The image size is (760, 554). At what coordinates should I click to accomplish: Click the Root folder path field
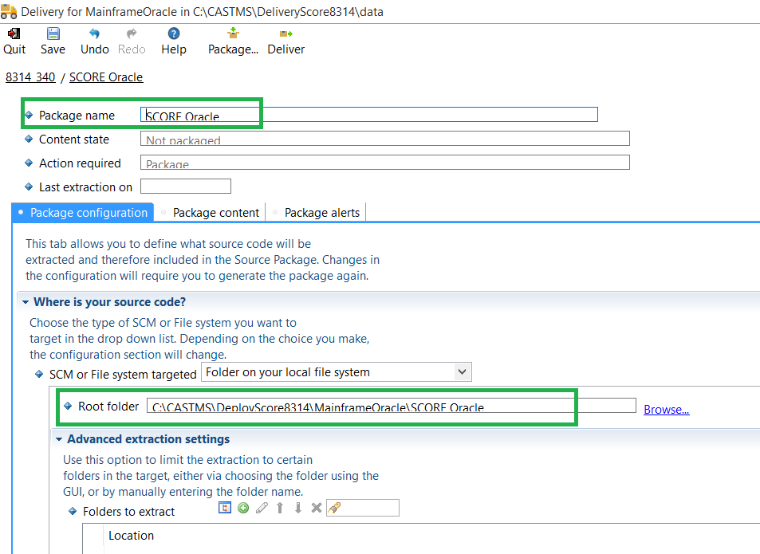point(391,407)
